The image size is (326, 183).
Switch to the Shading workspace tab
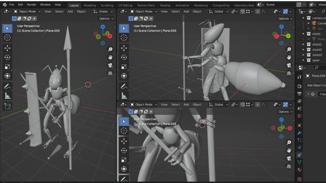click(165, 5)
